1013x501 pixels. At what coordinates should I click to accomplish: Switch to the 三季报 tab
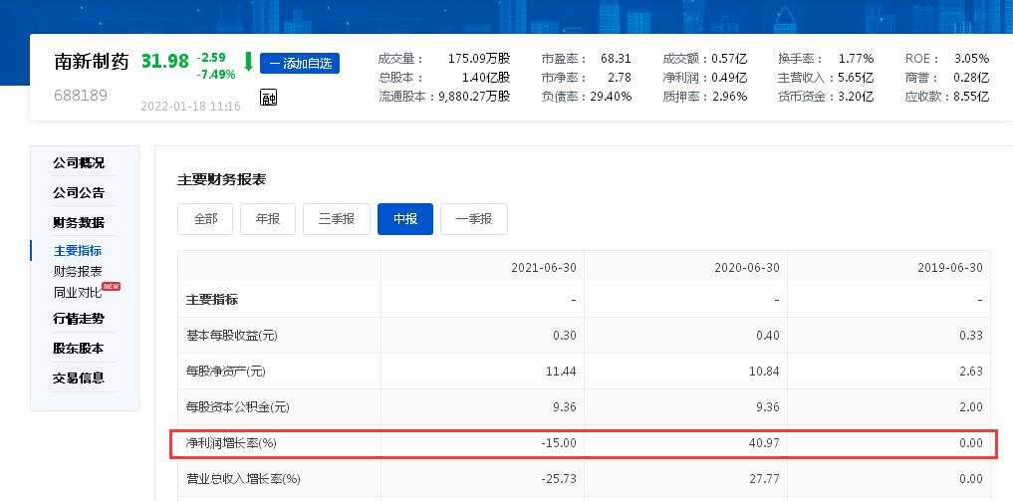point(336,219)
